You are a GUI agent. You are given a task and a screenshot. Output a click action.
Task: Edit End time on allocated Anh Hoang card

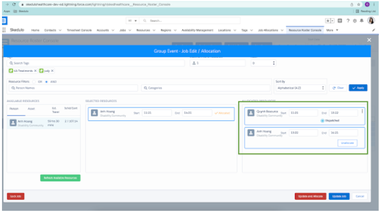pyautogui.click(x=343, y=133)
